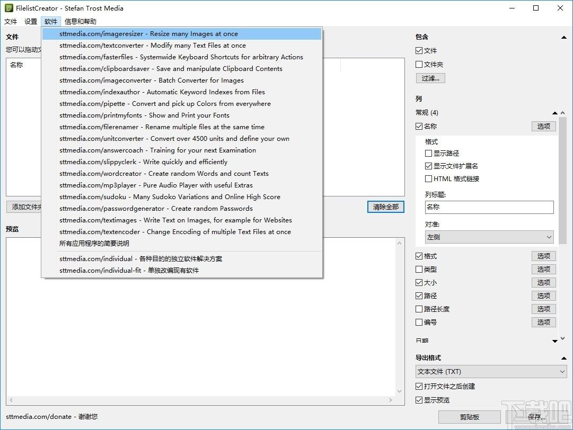Click the 剪贴板 button
This screenshot has width=573, height=430.
[x=470, y=417]
